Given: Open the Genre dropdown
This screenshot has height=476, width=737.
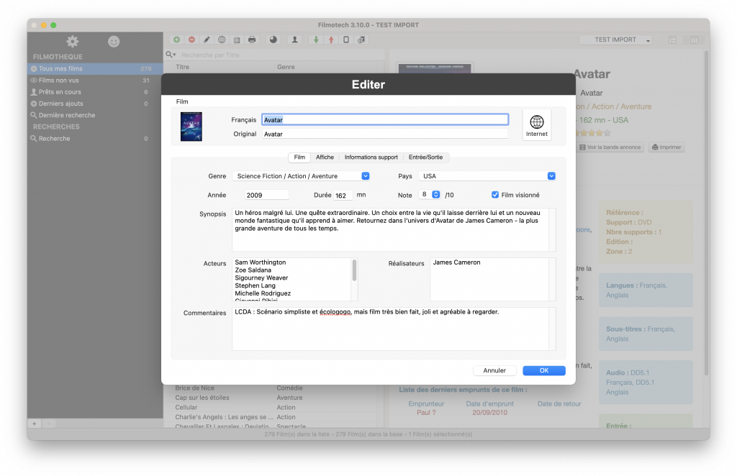Looking at the screenshot, I should tap(301, 176).
